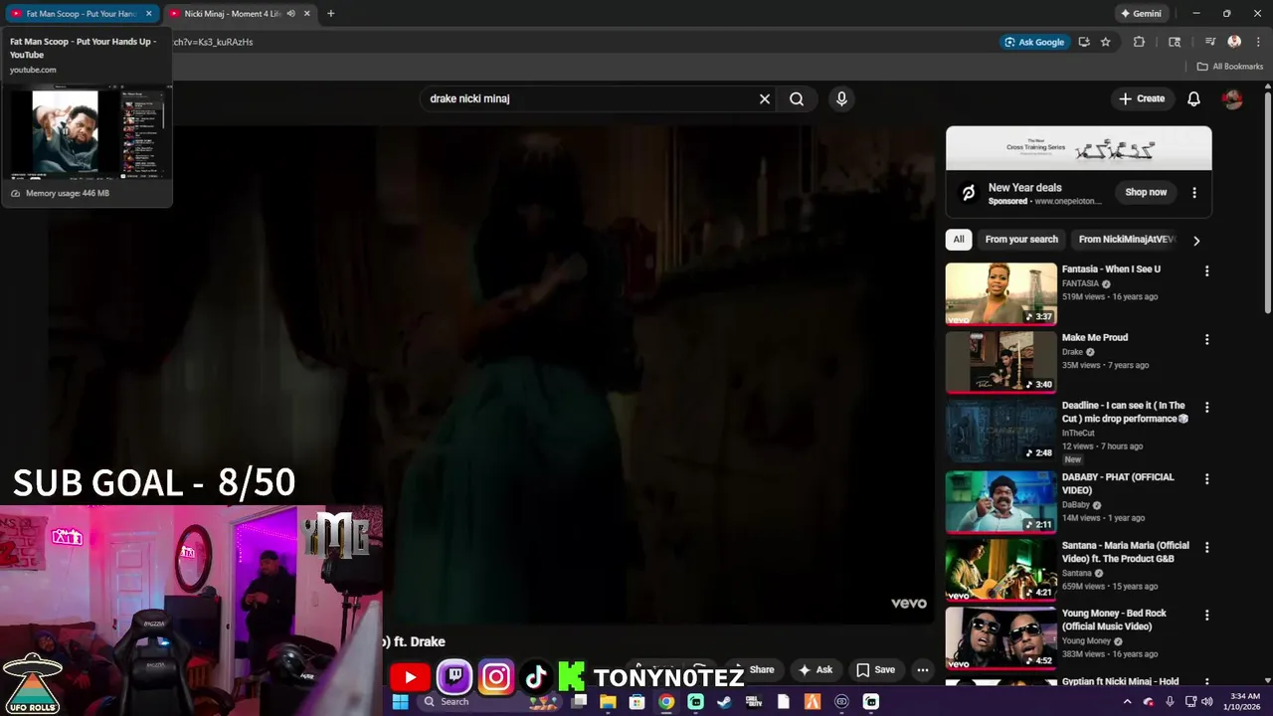Open options for Santana Maria Maria
The width and height of the screenshot is (1273, 716).
[x=1206, y=548]
